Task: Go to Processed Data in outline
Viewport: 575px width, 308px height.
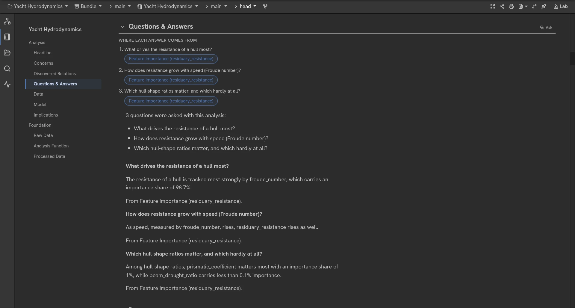Action: (49, 156)
